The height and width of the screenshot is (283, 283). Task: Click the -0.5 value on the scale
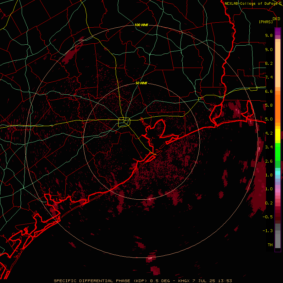268,217
